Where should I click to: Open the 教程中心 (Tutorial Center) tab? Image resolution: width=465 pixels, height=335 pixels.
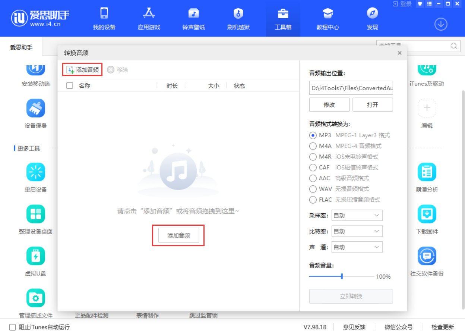[328, 18]
